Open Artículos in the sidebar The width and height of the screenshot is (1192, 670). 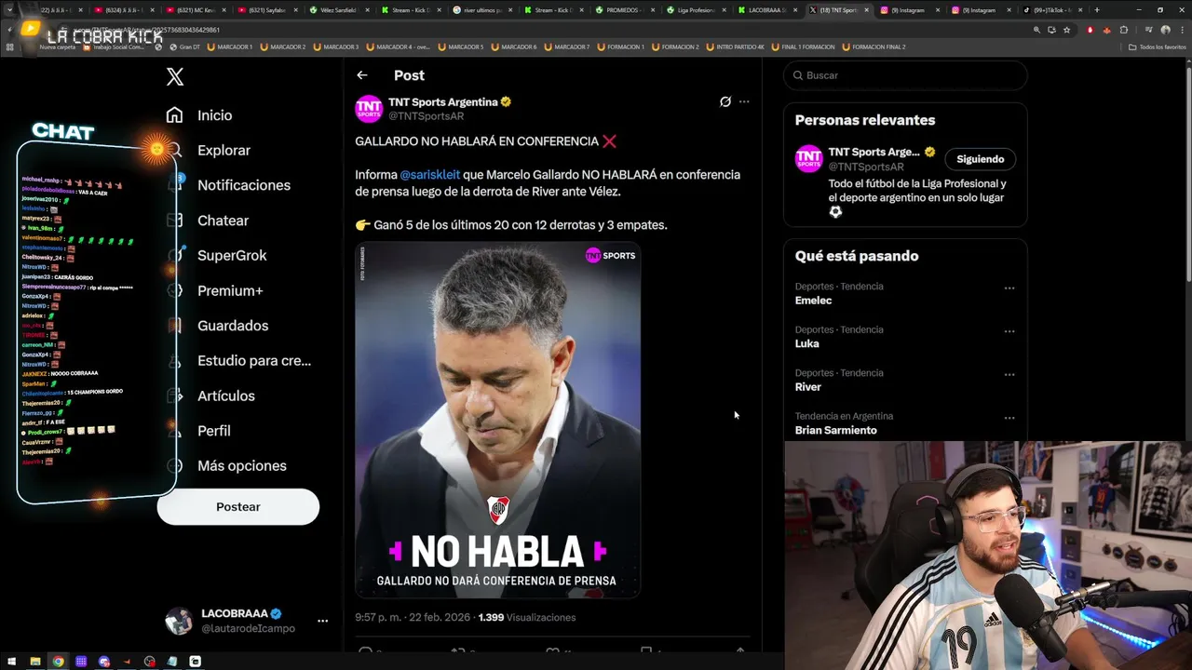[226, 395]
